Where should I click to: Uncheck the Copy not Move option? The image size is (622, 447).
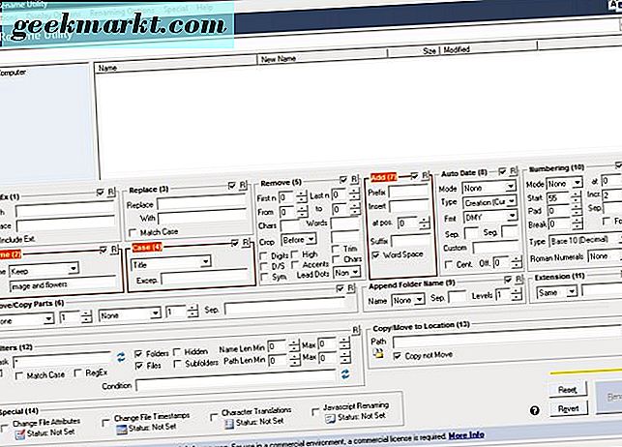pos(397,355)
